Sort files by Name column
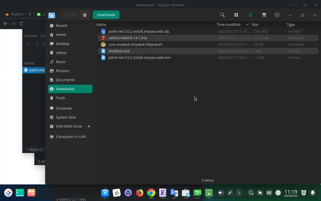The height and width of the screenshot is (201, 321). [x=155, y=25]
